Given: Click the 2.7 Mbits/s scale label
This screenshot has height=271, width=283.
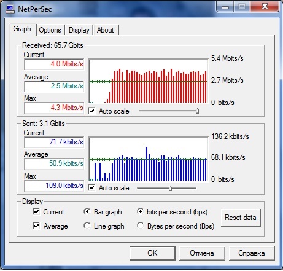Looking at the screenshot, I should click(227, 81).
